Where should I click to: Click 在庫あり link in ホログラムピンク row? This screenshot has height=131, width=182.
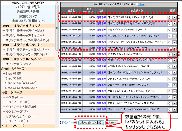point(101,103)
